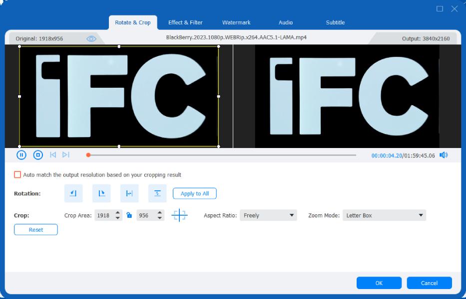466x299 pixels.
Task: Open the Aspect Ratio dropdown
Action: click(x=268, y=215)
